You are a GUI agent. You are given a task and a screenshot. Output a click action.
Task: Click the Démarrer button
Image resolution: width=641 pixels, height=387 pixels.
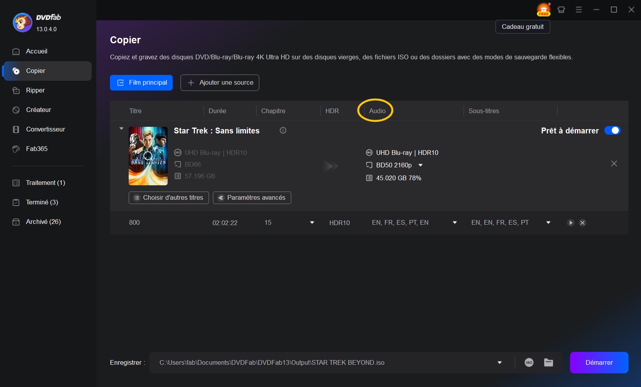click(599, 362)
